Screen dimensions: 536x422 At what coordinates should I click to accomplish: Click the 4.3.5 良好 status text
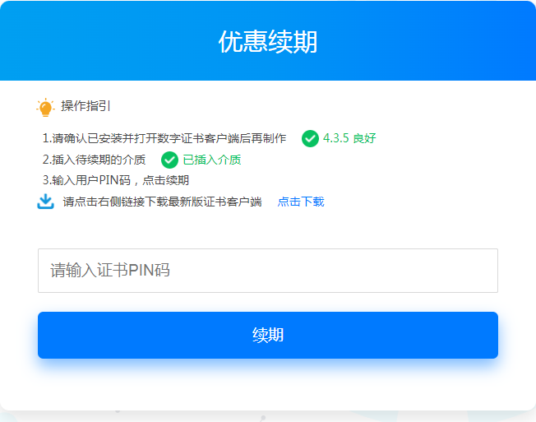(349, 138)
